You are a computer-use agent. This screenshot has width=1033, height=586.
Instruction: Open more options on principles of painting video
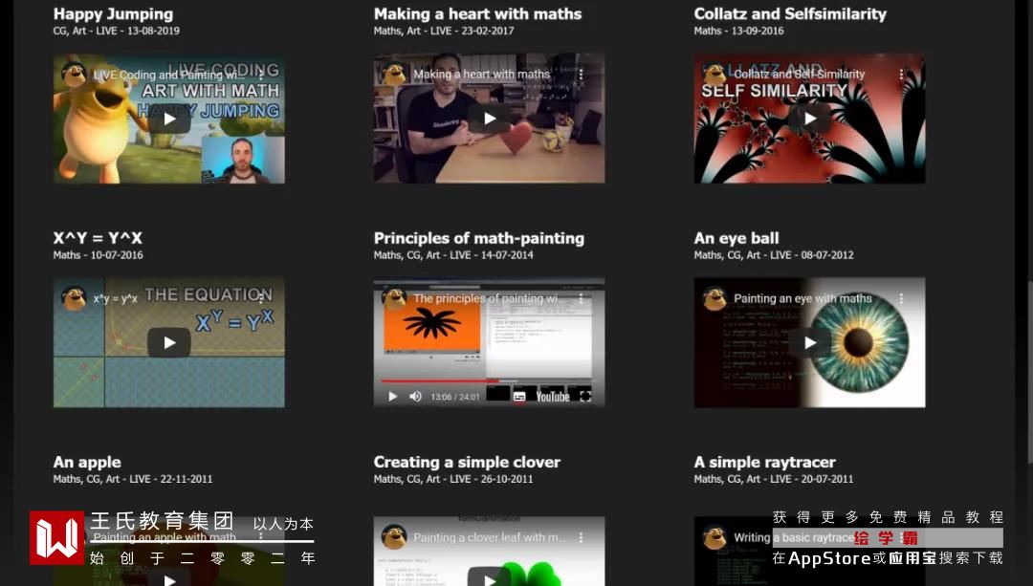click(x=582, y=298)
